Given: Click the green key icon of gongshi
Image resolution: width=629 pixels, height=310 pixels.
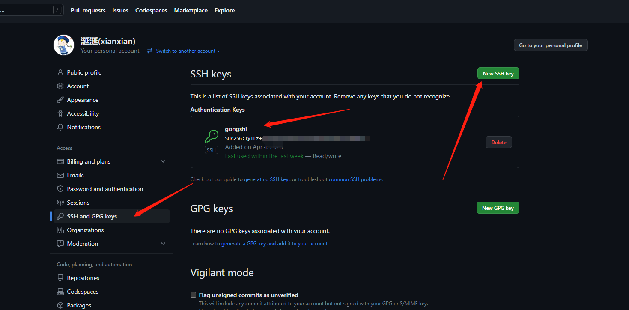Looking at the screenshot, I should coord(211,137).
